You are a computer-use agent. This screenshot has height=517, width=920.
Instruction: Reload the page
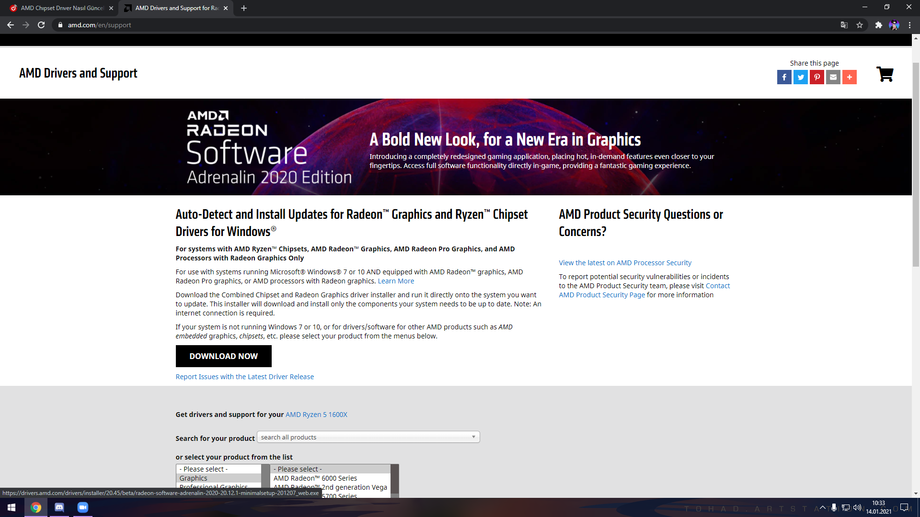pos(41,25)
